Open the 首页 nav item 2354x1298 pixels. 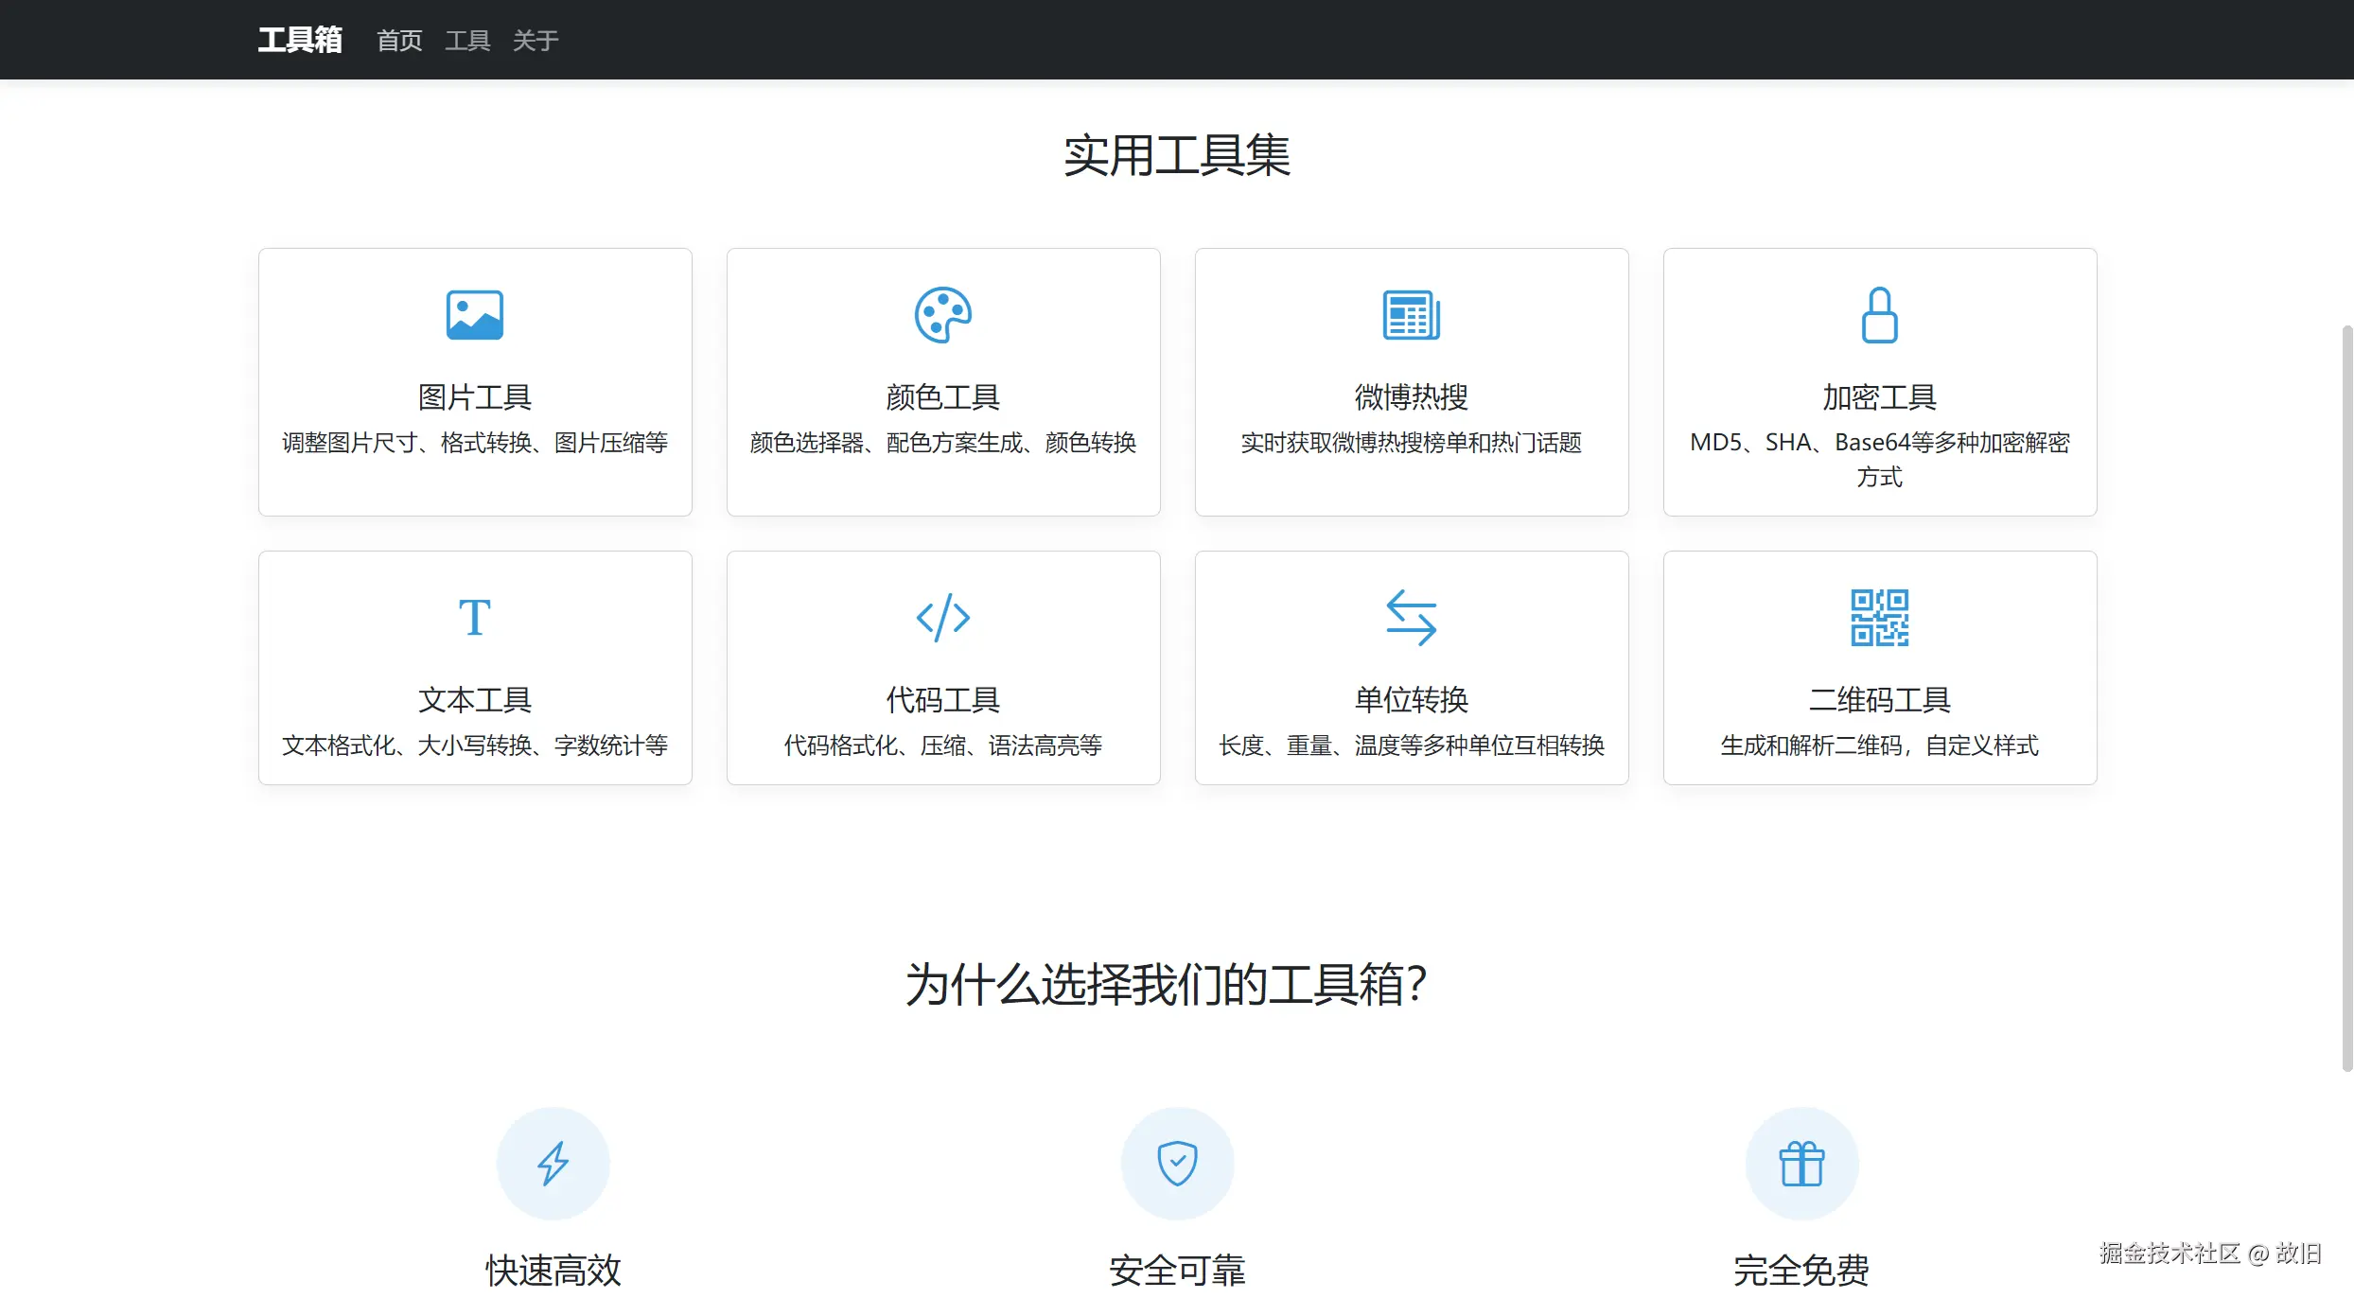[x=399, y=41]
